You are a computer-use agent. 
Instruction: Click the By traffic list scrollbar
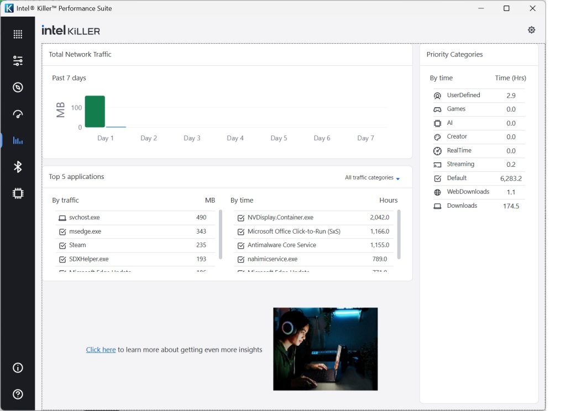coord(221,235)
